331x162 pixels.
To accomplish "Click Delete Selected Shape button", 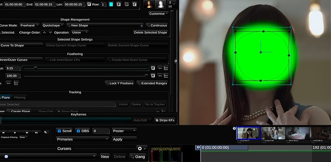I will (x=151, y=33).
